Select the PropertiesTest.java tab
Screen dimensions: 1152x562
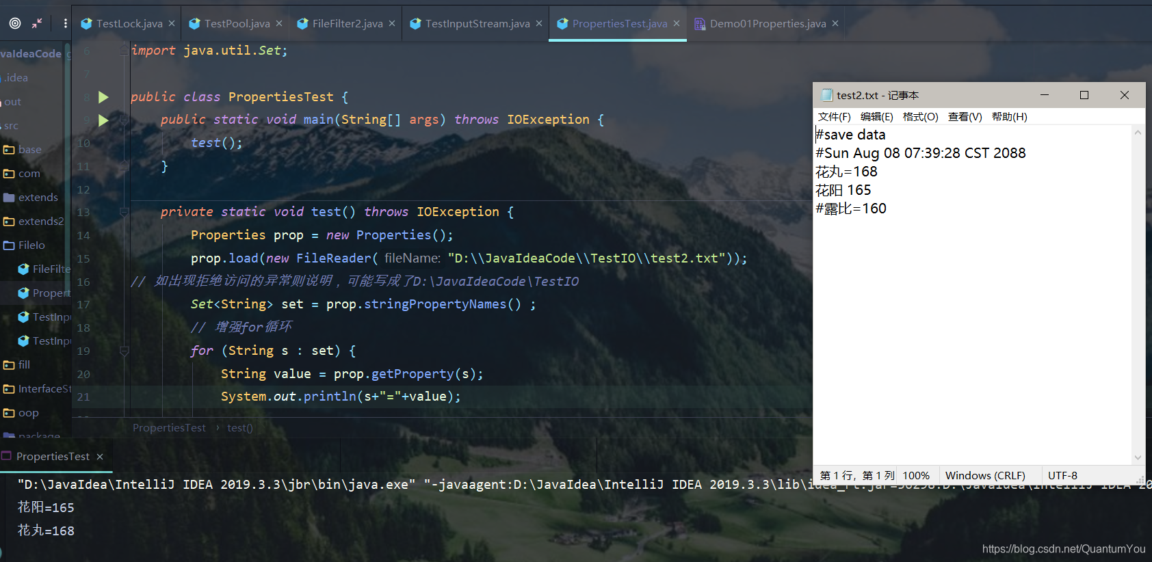(620, 23)
